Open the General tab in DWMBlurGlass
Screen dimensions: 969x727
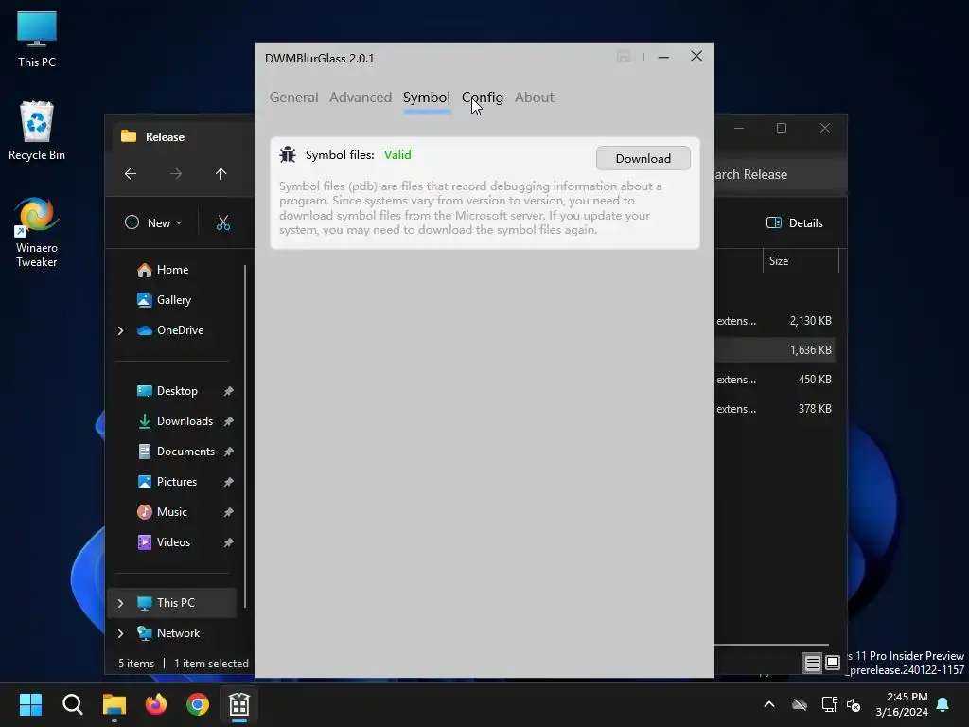click(x=293, y=98)
